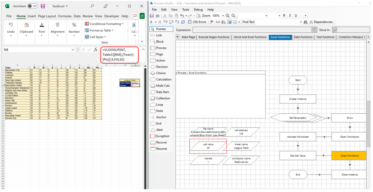Select the Exception stage tool
The image size is (373, 192).
coord(162,136)
